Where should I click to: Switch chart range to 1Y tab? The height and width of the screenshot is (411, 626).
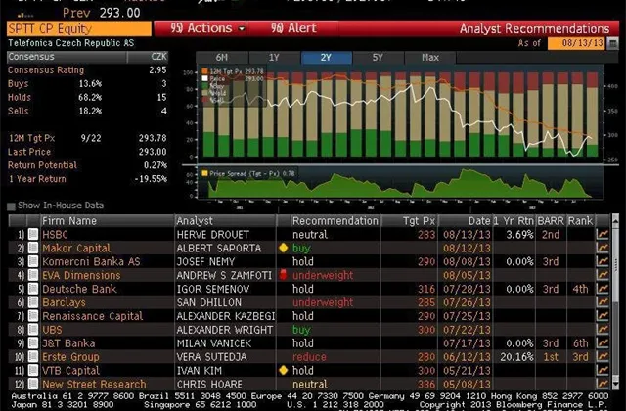pos(274,58)
